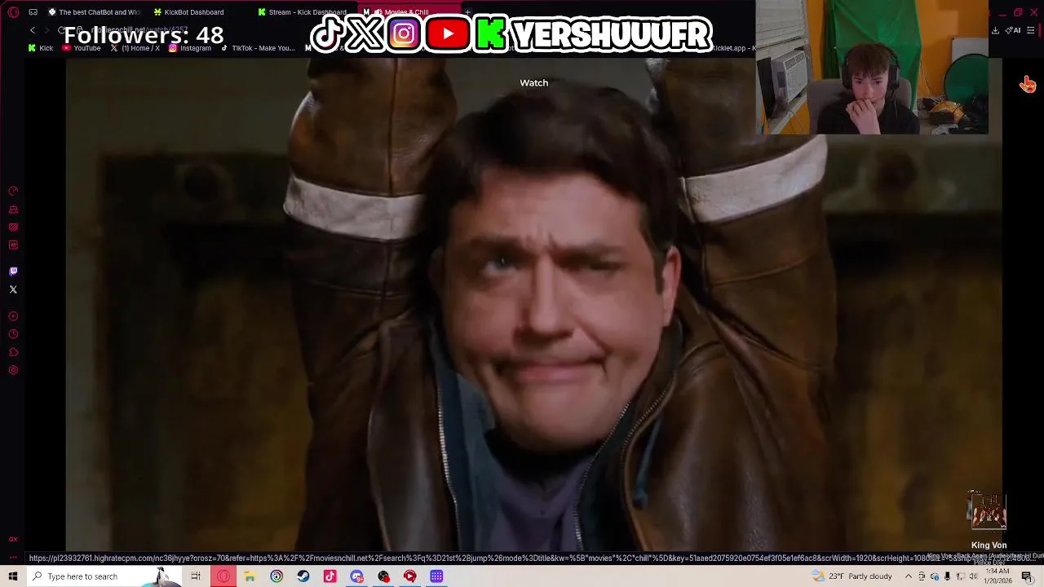The height and width of the screenshot is (587, 1044).
Task: Open Twitch from the Opera sidebar
Action: [13, 271]
